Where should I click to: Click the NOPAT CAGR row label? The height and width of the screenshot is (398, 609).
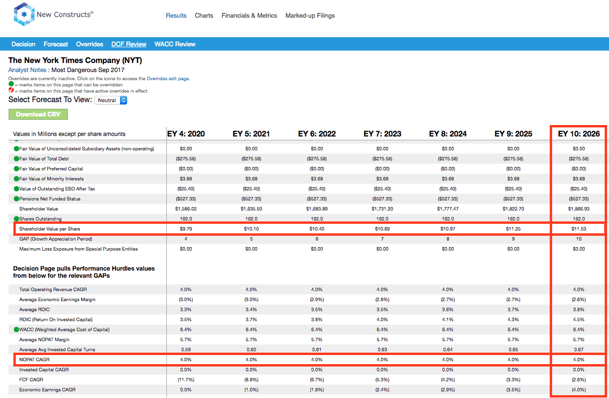34,360
